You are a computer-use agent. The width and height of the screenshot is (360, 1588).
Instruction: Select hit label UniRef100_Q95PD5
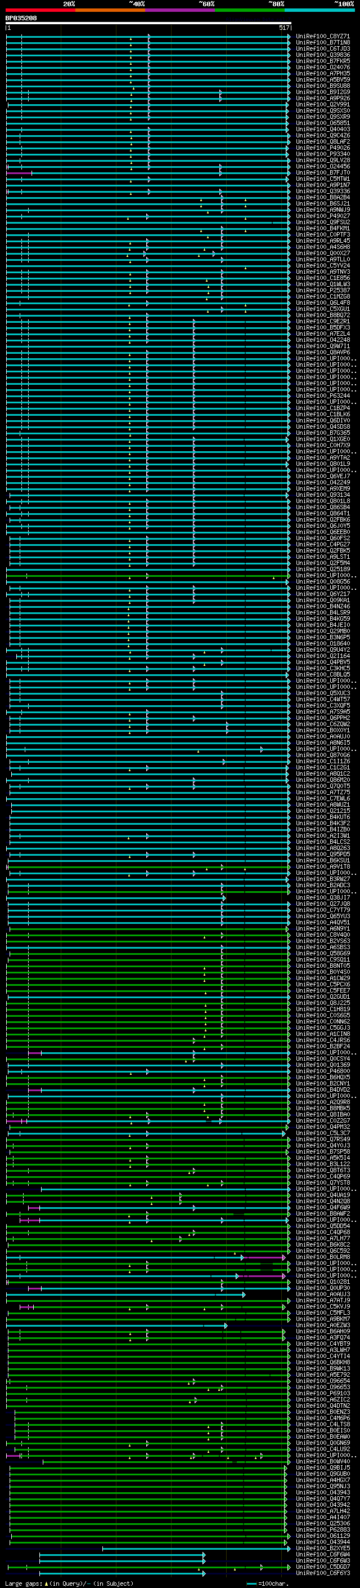(323, 855)
